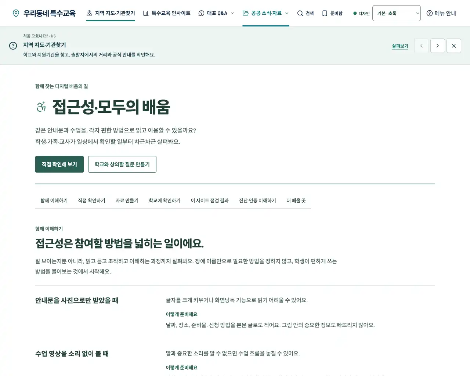Click the question mark icon in tour banner

[x=13, y=46]
